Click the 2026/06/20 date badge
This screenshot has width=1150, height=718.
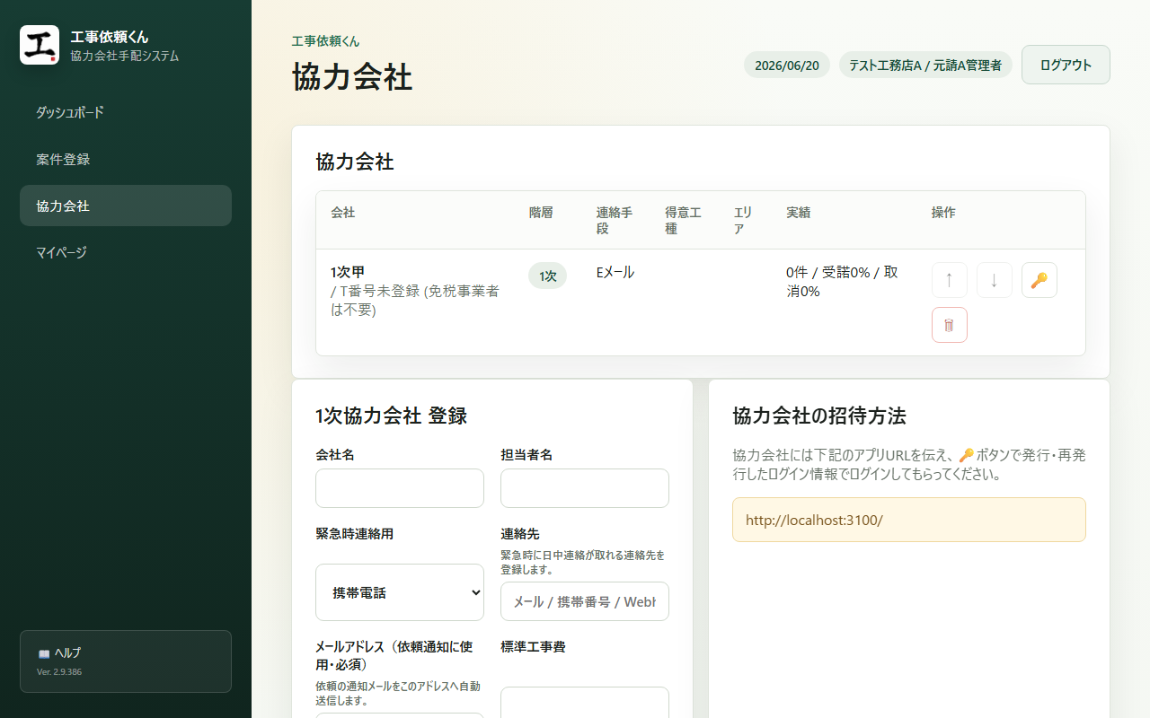[787, 66]
